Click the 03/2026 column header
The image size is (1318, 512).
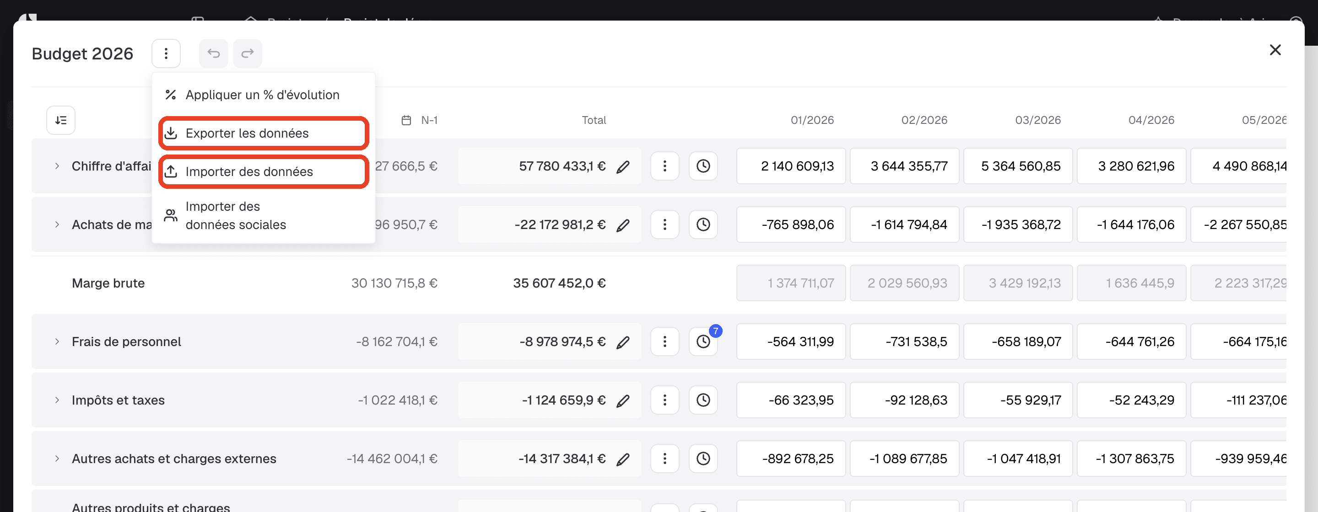(1037, 120)
